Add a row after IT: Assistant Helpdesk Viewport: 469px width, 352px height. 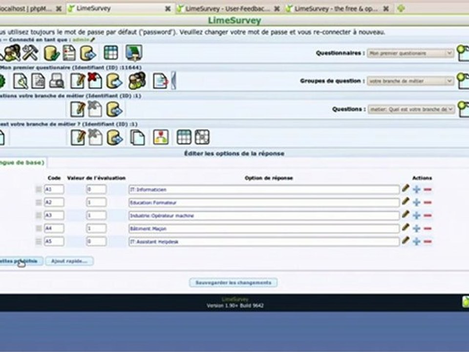(x=416, y=242)
